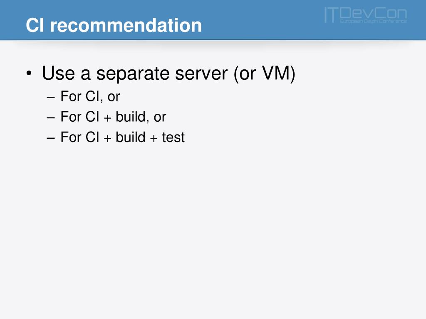426x319 pixels.
Task: Select the CI recommendation slide title
Action: point(114,25)
